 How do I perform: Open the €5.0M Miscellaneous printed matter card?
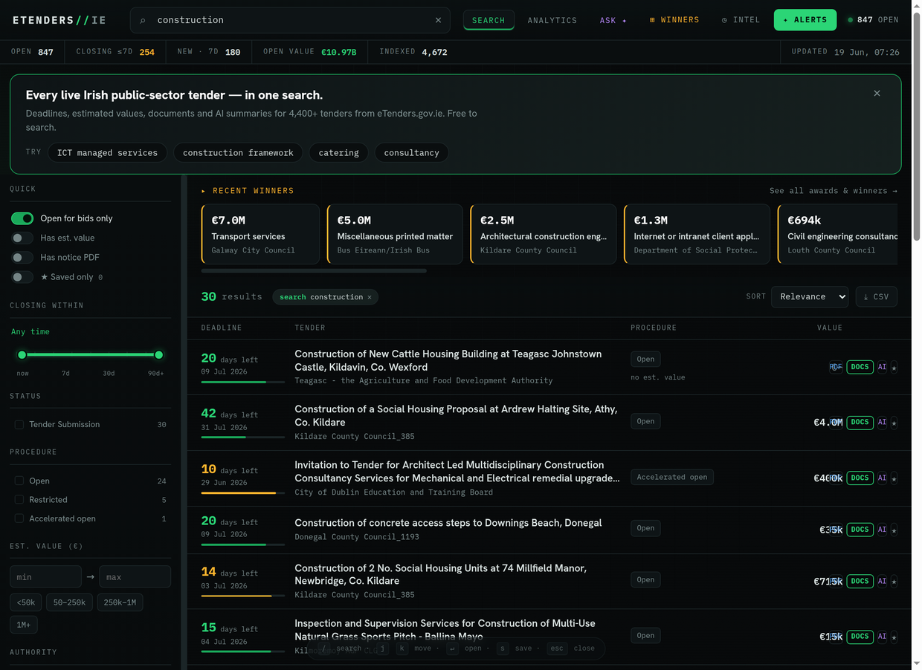pos(395,234)
